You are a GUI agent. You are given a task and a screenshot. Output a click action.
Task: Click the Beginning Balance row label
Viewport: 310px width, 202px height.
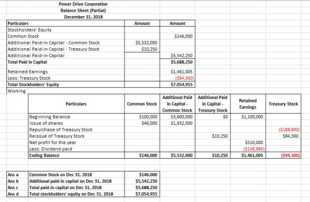pyautogui.click(x=76, y=117)
